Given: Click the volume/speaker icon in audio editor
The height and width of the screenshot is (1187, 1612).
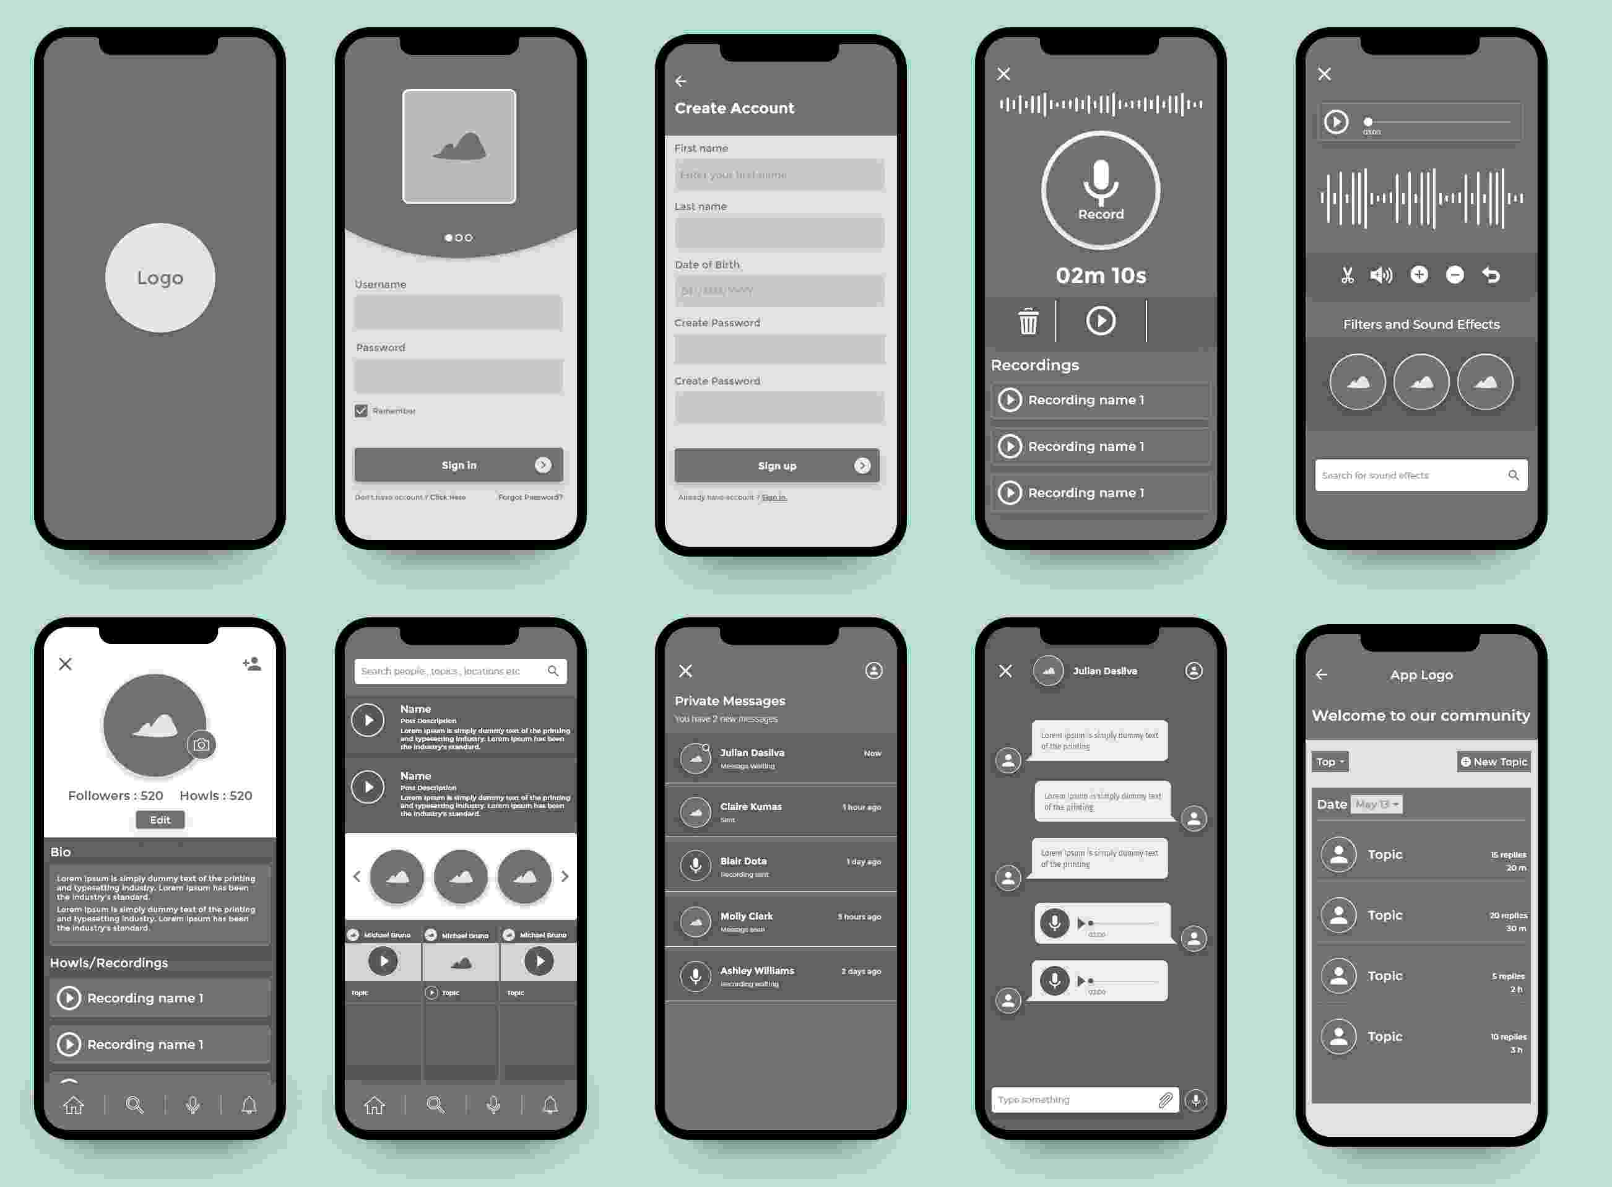Looking at the screenshot, I should (x=1380, y=274).
